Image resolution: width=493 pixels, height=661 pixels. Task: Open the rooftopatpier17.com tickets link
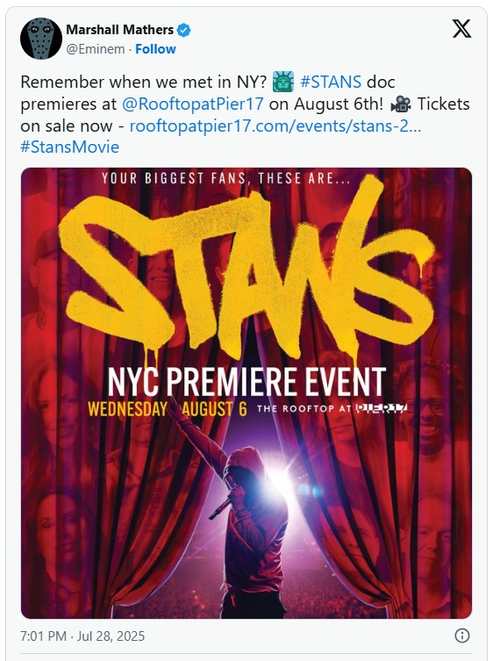pos(275,126)
